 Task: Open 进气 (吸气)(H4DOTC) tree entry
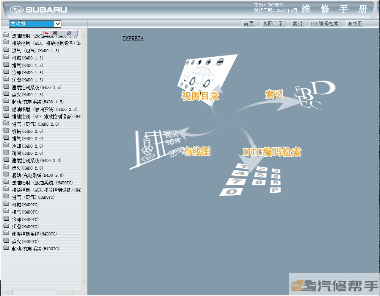click(x=33, y=197)
